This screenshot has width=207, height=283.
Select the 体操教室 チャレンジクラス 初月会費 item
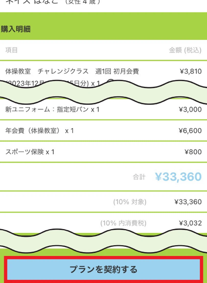72,71
